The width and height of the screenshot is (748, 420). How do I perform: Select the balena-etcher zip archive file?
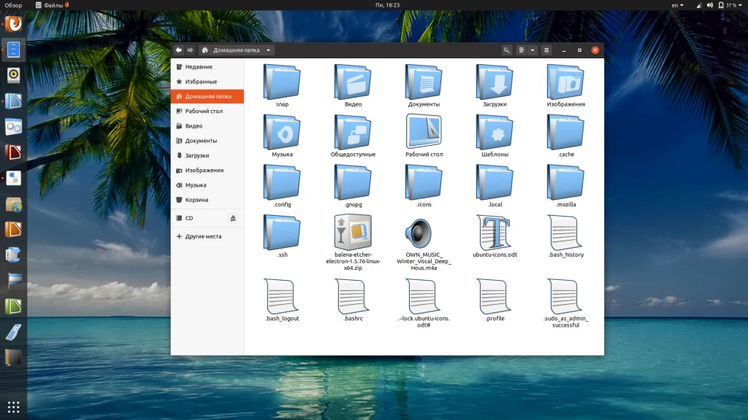pos(353,233)
